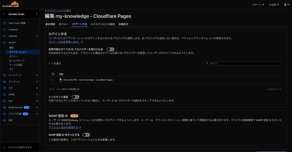Expand the Email Security section
The image size is (292, 152).
click(37, 108)
